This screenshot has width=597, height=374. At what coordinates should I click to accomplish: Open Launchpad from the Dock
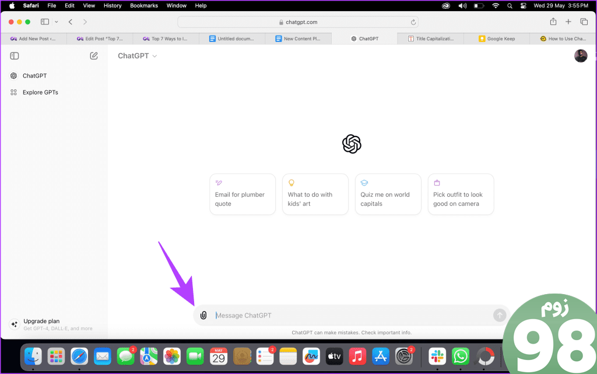57,357
